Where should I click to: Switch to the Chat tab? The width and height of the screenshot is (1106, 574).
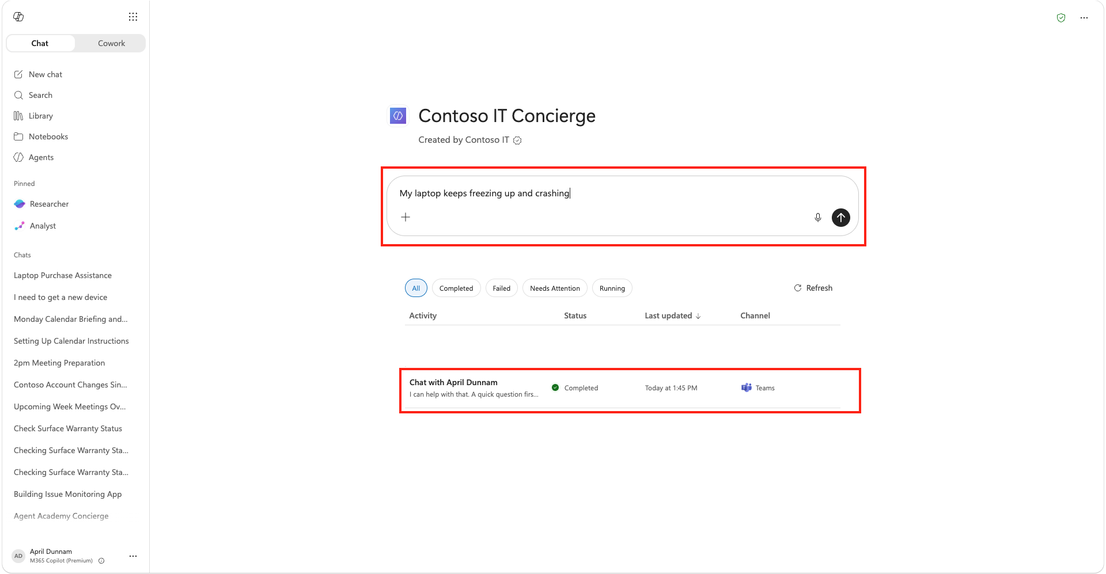[40, 43]
